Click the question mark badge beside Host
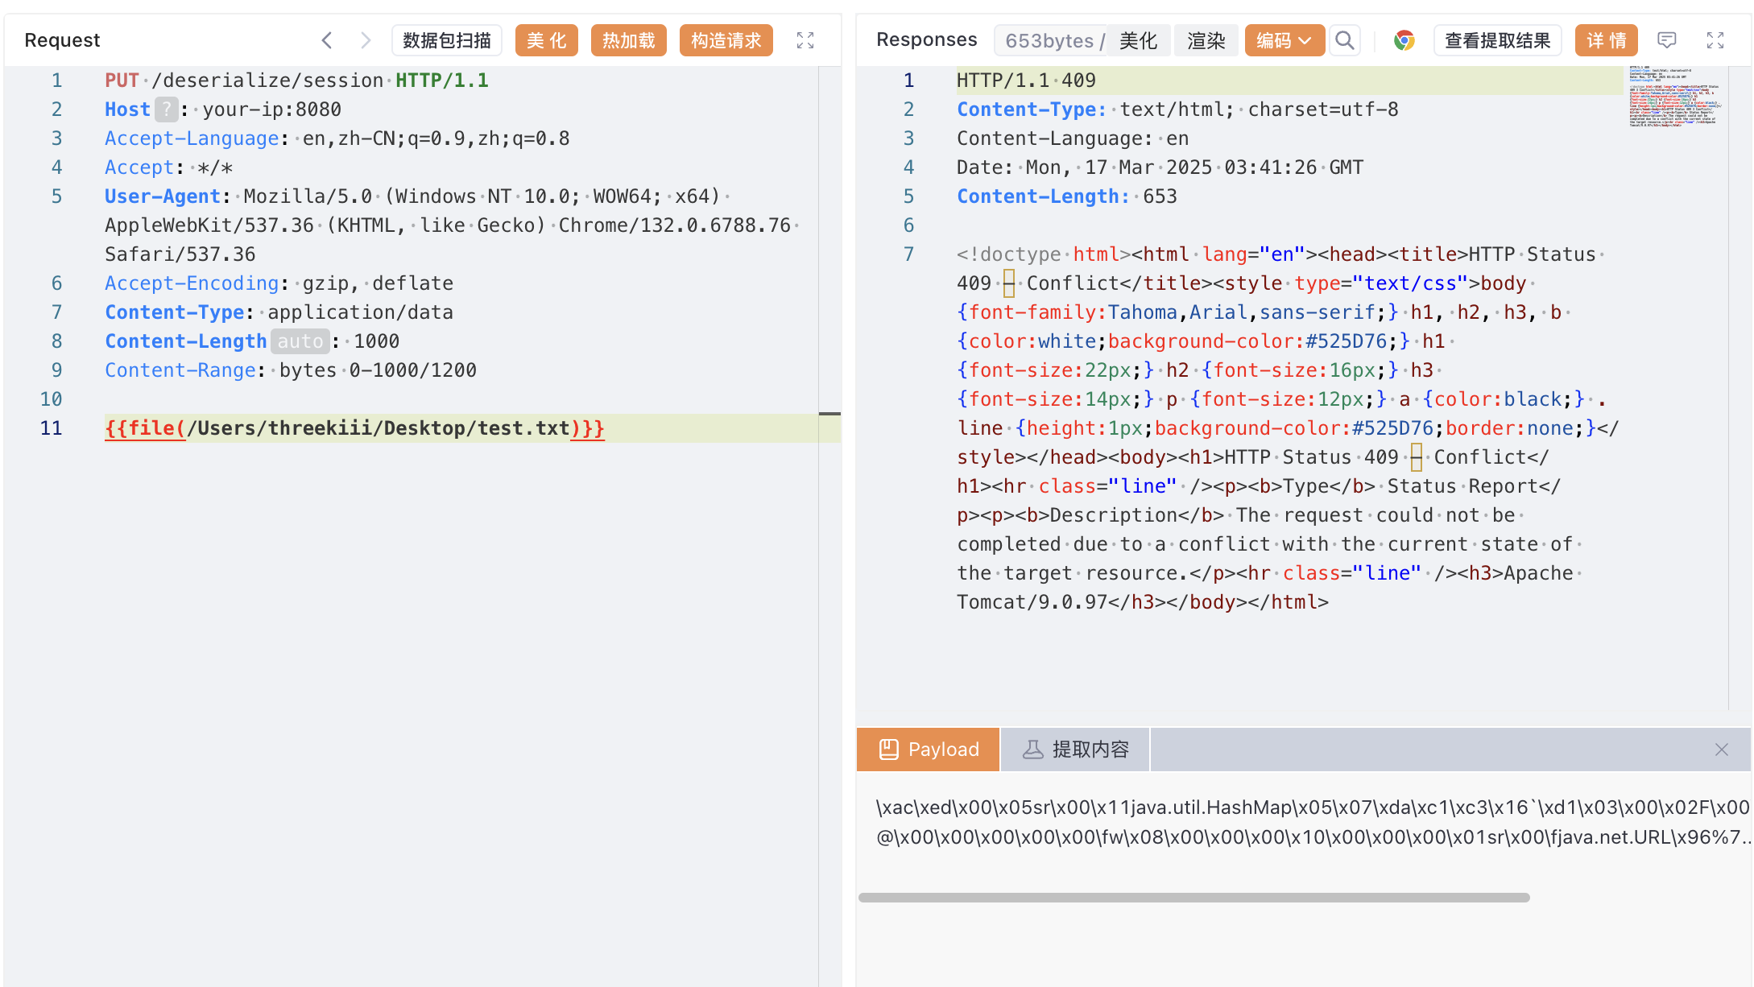The width and height of the screenshot is (1754, 987). [166, 109]
